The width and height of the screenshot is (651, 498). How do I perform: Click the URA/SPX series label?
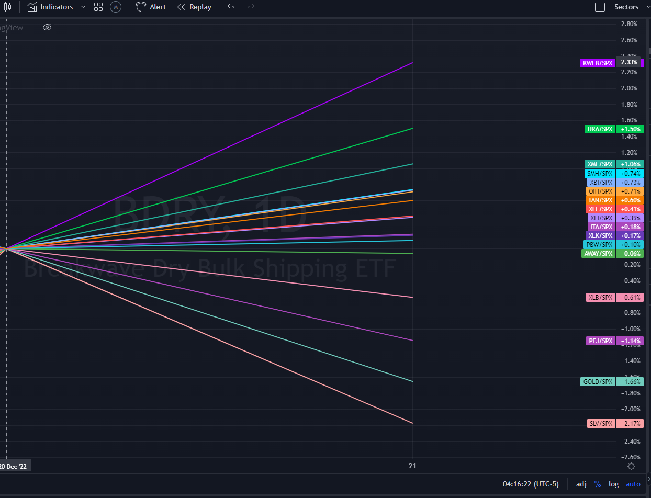pyautogui.click(x=600, y=129)
